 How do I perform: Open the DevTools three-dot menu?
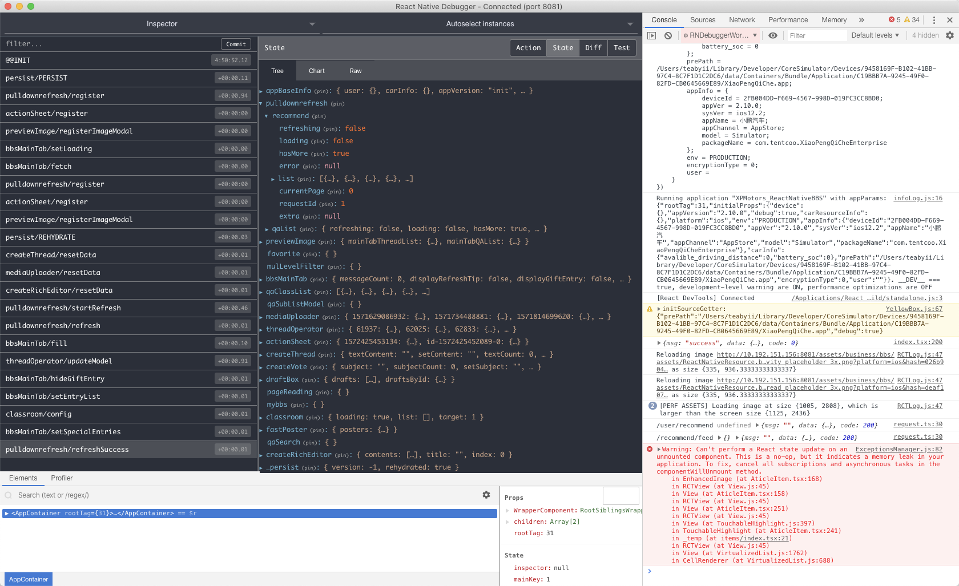[x=934, y=20]
